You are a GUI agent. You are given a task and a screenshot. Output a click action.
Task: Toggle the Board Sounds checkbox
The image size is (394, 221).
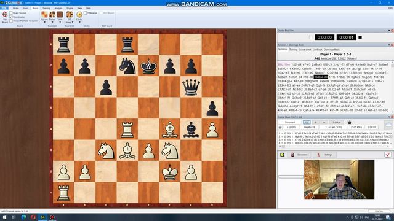11,13
